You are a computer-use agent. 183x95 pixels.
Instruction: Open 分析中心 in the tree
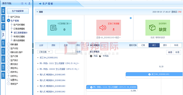point(14,76)
